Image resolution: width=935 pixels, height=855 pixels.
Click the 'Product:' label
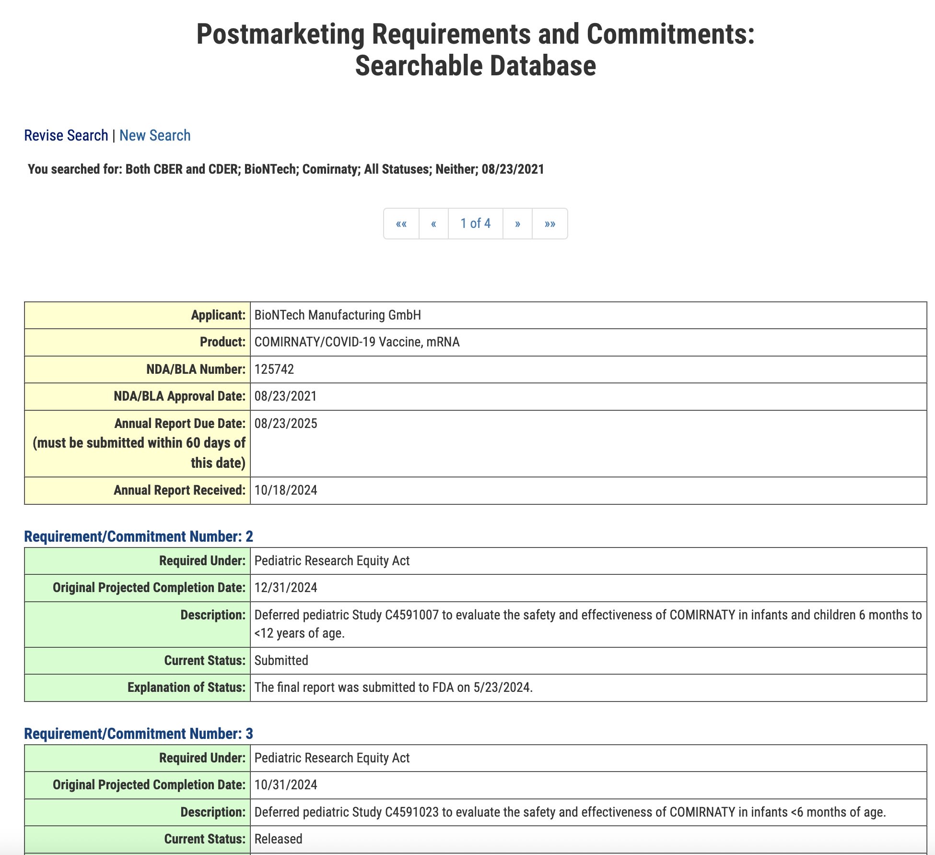point(222,342)
